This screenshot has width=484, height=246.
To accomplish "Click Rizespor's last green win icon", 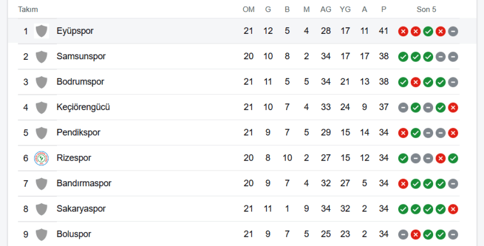I will point(453,158).
